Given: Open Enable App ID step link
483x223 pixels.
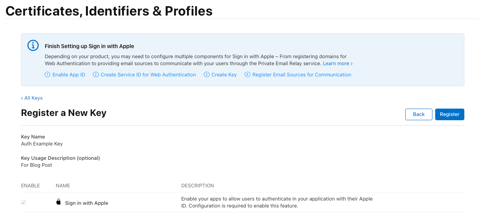Looking at the screenshot, I should point(68,75).
